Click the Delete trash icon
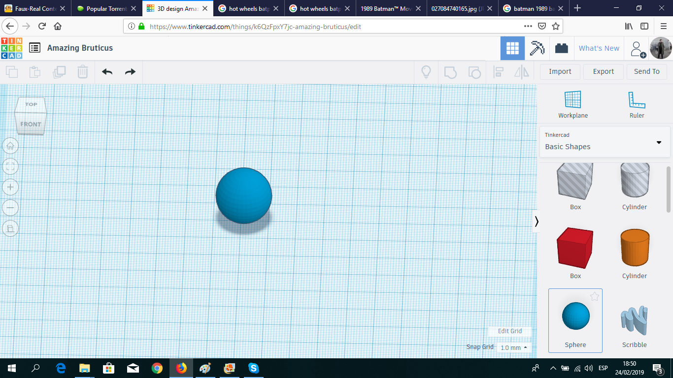This screenshot has height=378, width=673. (x=83, y=72)
